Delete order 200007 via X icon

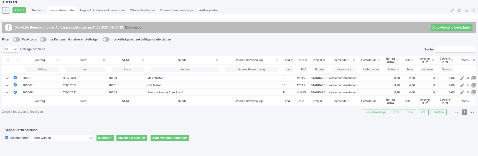[468, 85]
